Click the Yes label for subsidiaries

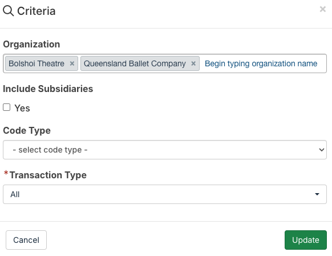pos(22,108)
